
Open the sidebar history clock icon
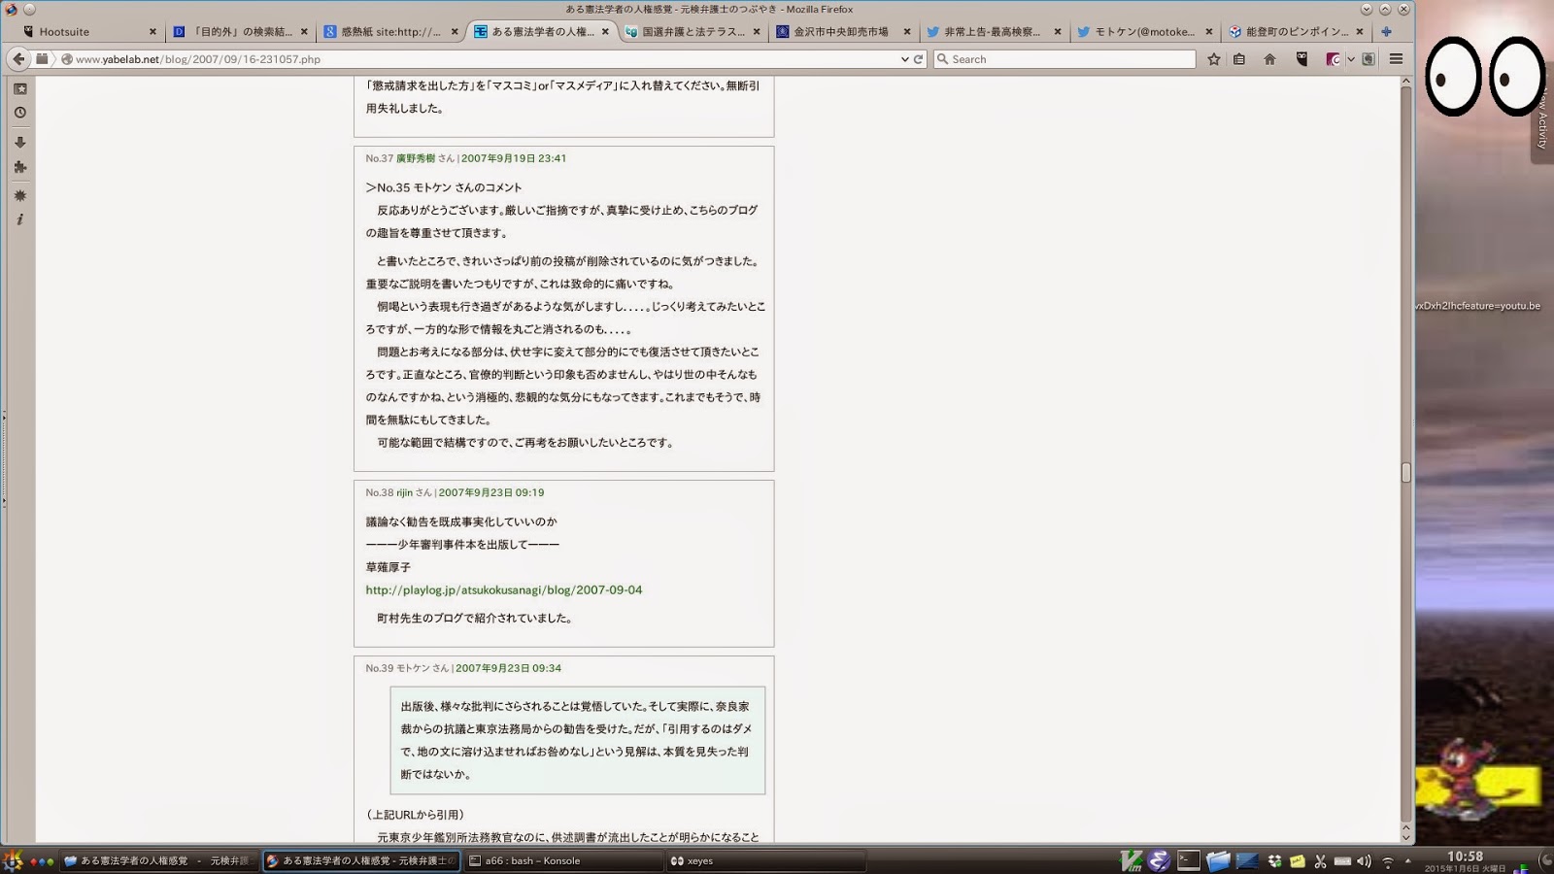(x=19, y=113)
